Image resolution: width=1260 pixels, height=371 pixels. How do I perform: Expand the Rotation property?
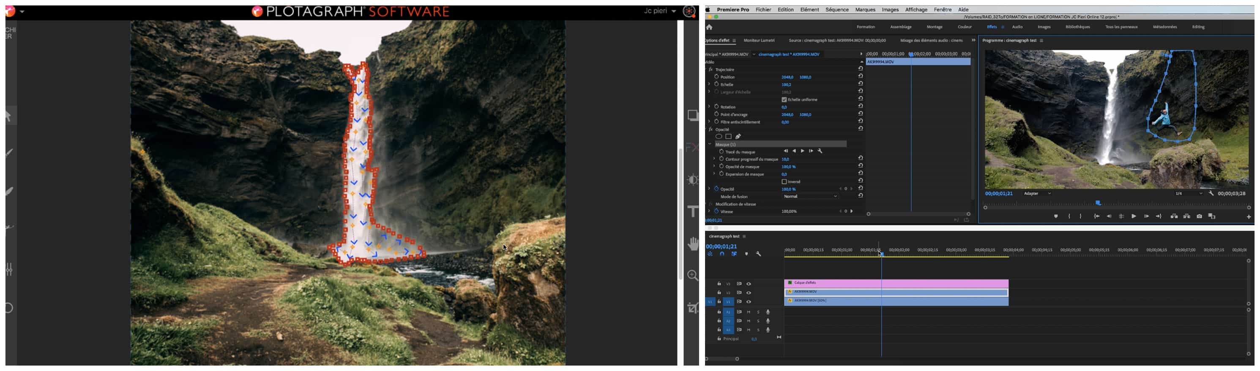click(709, 106)
